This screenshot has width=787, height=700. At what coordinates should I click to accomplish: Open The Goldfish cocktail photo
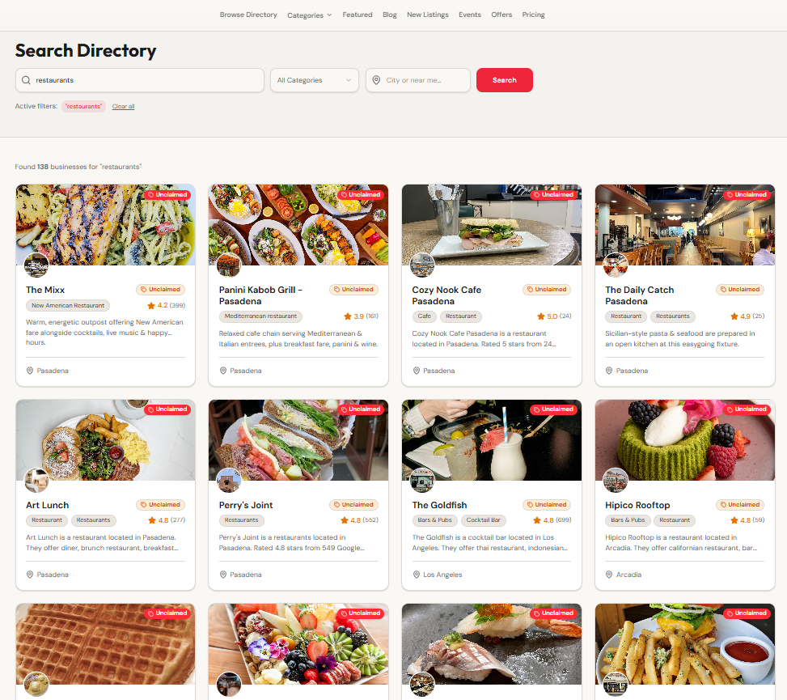[492, 440]
